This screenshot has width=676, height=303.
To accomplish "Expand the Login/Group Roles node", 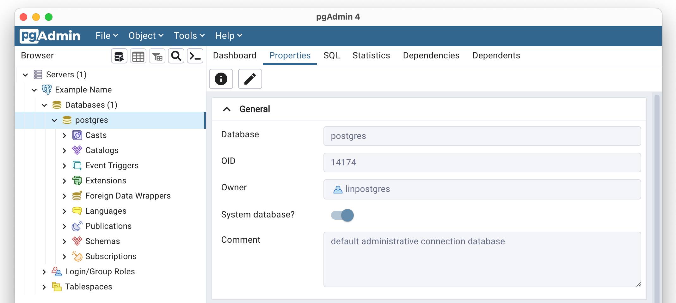I will point(44,271).
